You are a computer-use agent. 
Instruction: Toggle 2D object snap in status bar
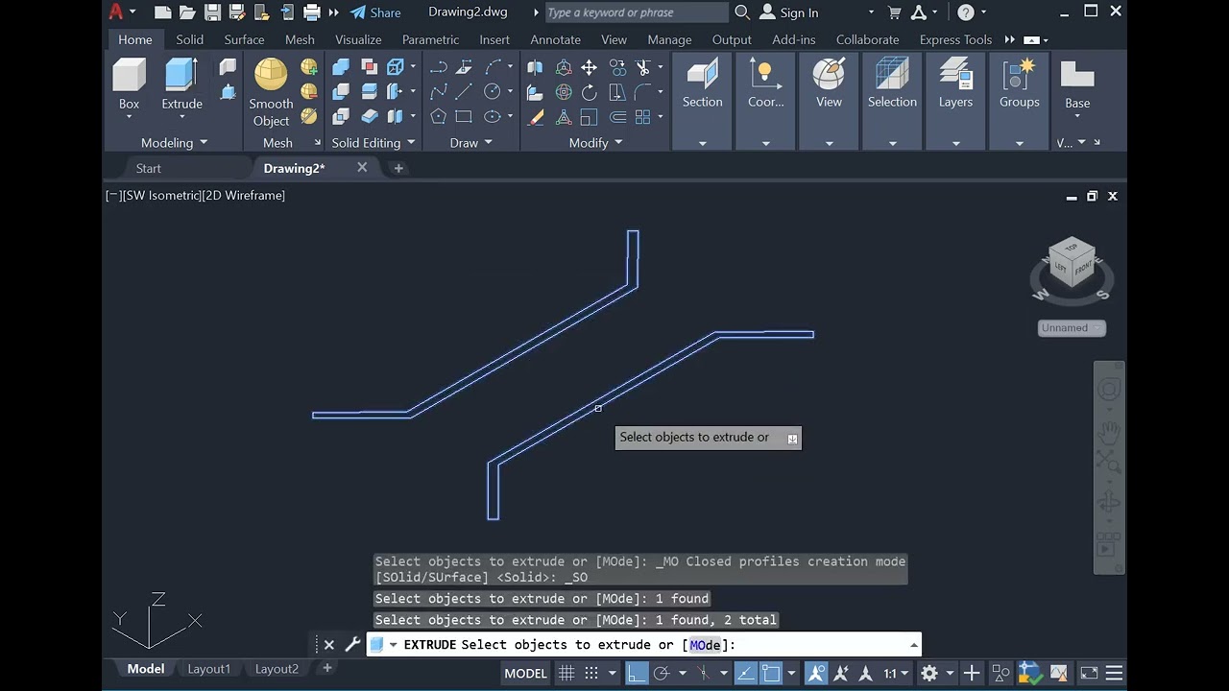point(771,673)
